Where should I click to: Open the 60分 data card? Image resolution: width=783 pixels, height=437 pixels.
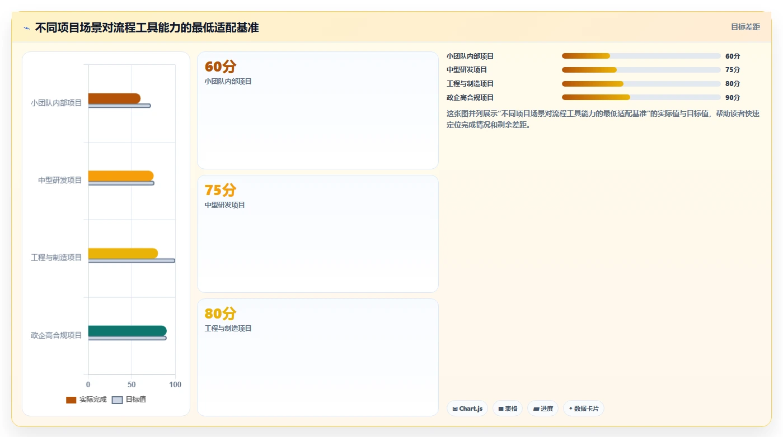pos(318,111)
